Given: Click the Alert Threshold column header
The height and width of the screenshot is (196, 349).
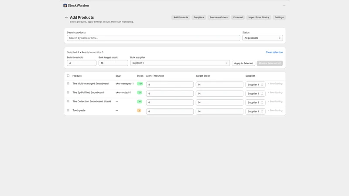Looking at the screenshot, I should [155, 76].
